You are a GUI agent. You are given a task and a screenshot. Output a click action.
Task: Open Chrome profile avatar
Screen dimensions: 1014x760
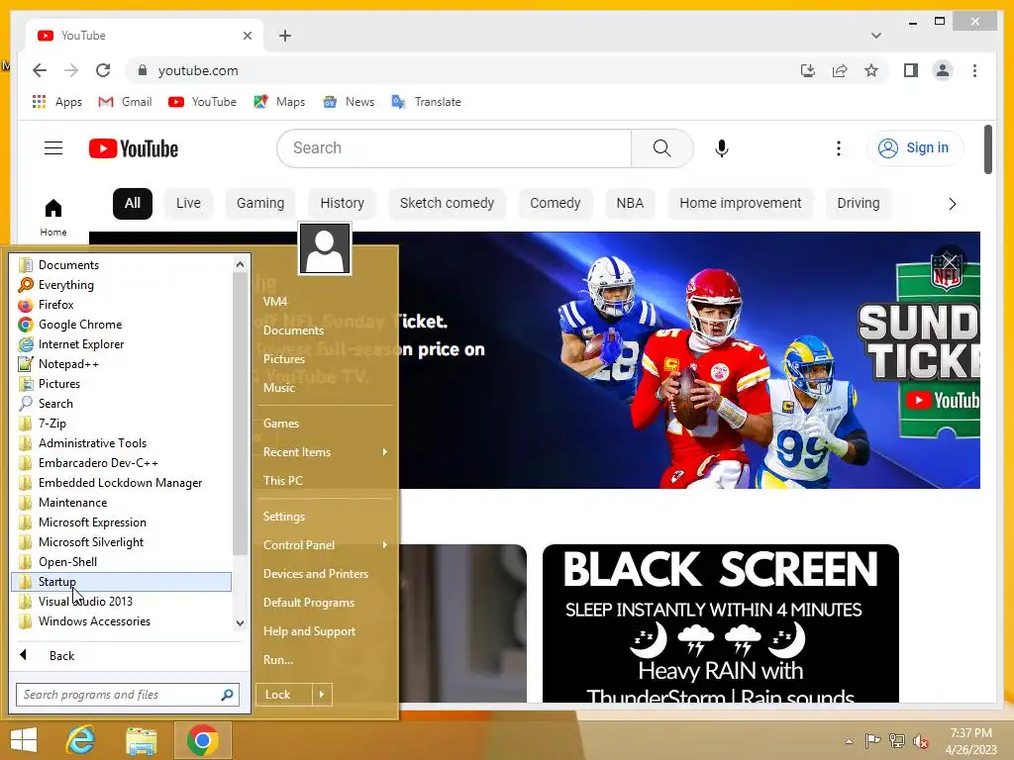click(943, 70)
